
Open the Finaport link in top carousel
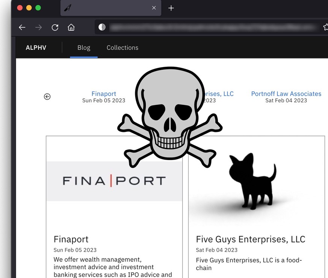pos(104,94)
